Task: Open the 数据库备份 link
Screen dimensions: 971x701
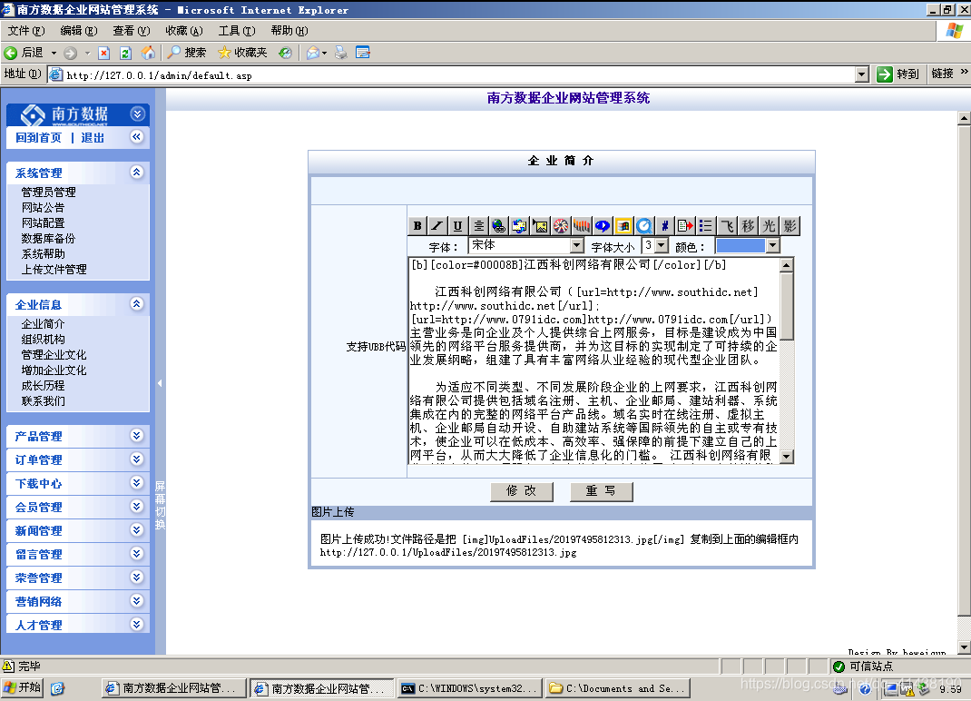Action: 48,239
